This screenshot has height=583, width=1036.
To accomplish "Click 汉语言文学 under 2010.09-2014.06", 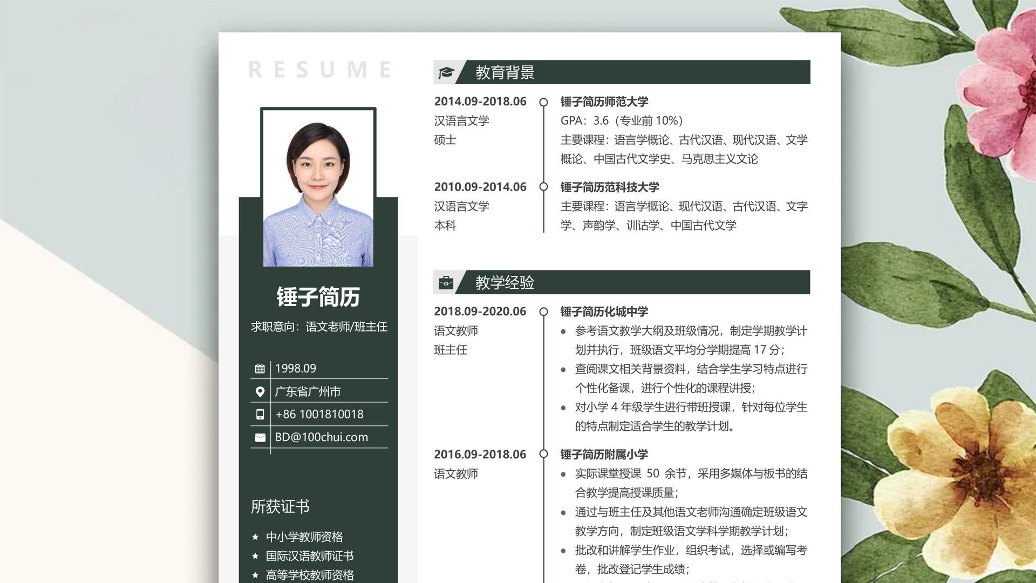I will point(461,206).
